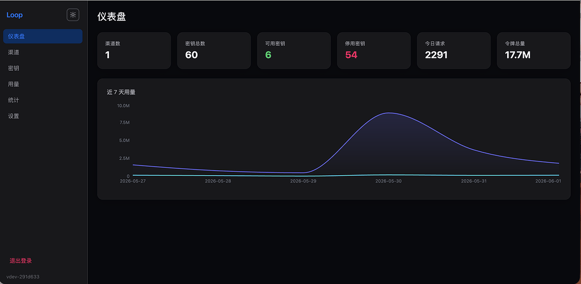Click the version text vdev-291d633
The image size is (581, 284).
pyautogui.click(x=23, y=277)
